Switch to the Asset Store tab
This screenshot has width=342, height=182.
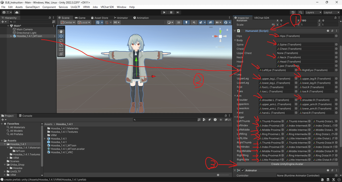point(99,18)
